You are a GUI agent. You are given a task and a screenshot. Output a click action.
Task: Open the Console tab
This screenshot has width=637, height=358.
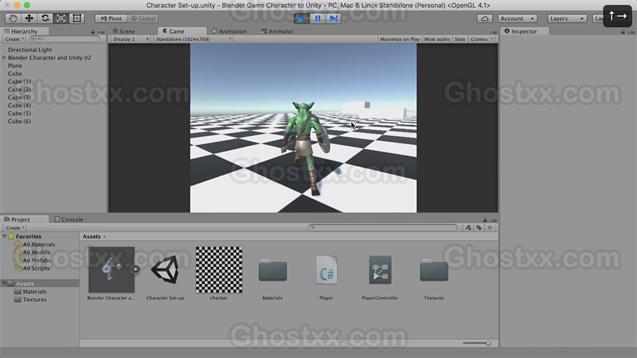click(x=69, y=219)
